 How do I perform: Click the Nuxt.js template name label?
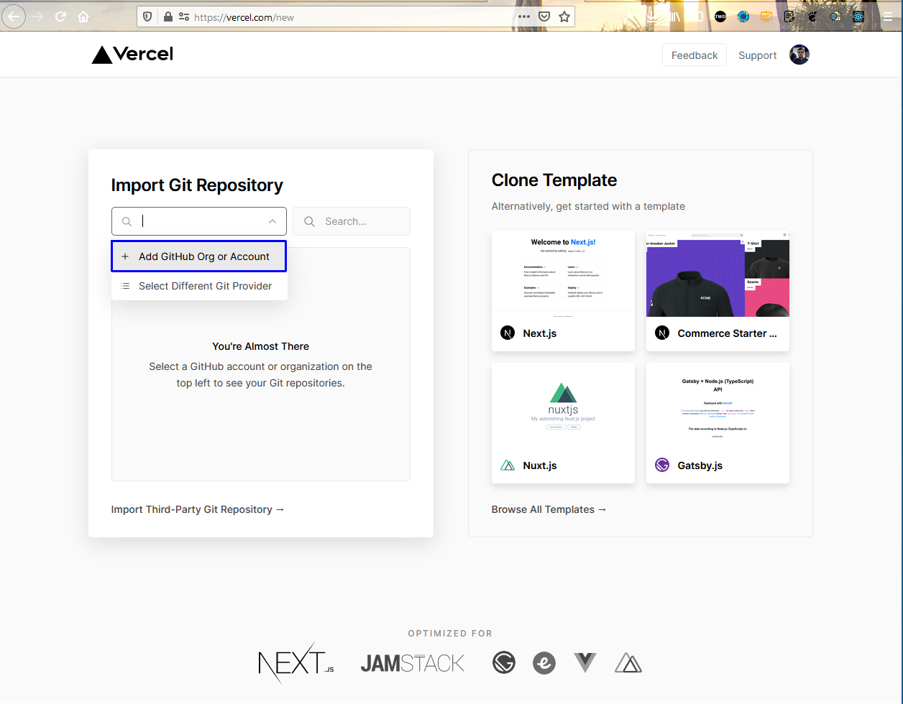(x=540, y=466)
